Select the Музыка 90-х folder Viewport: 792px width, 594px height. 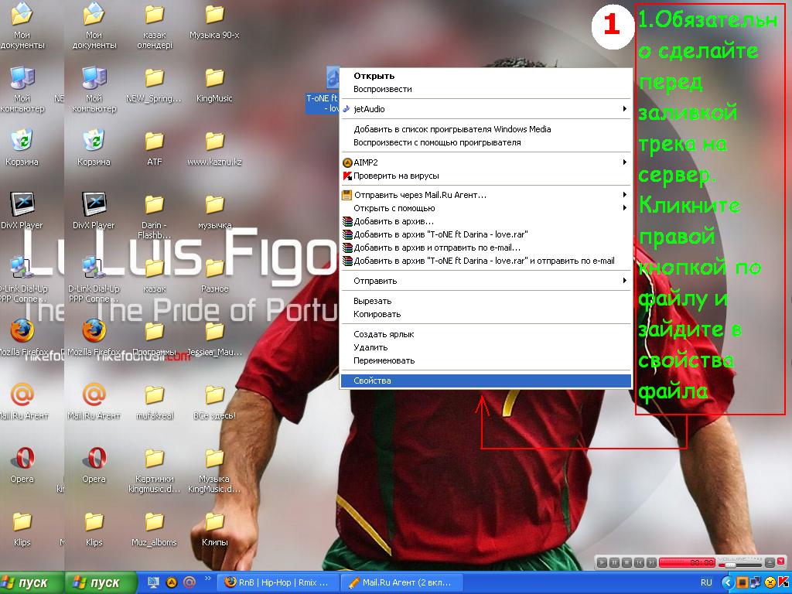[x=214, y=15]
